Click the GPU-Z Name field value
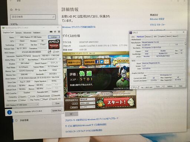The height and width of the screenshot is (142, 190). click(31, 37)
